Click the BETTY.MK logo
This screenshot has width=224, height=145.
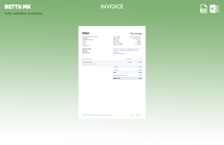[x=17, y=7]
